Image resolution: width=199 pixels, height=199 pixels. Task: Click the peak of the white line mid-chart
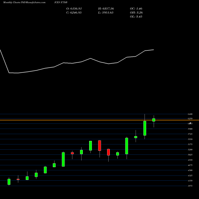pyautogui.click(x=90, y=58)
